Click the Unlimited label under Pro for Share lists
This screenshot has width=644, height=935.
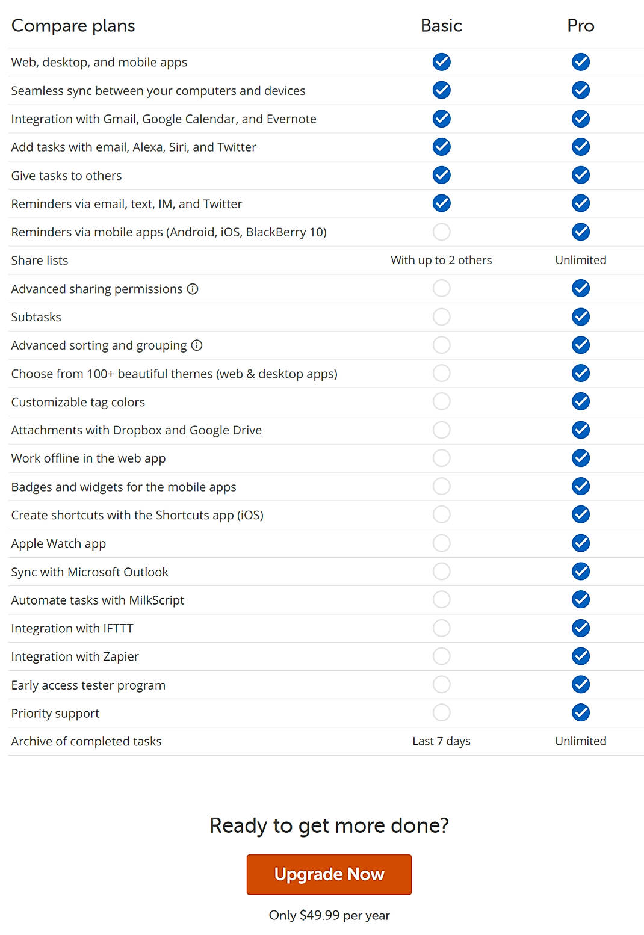580,260
